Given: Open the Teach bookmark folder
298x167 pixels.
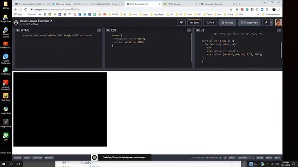Looking at the screenshot, I should click(x=208, y=14).
